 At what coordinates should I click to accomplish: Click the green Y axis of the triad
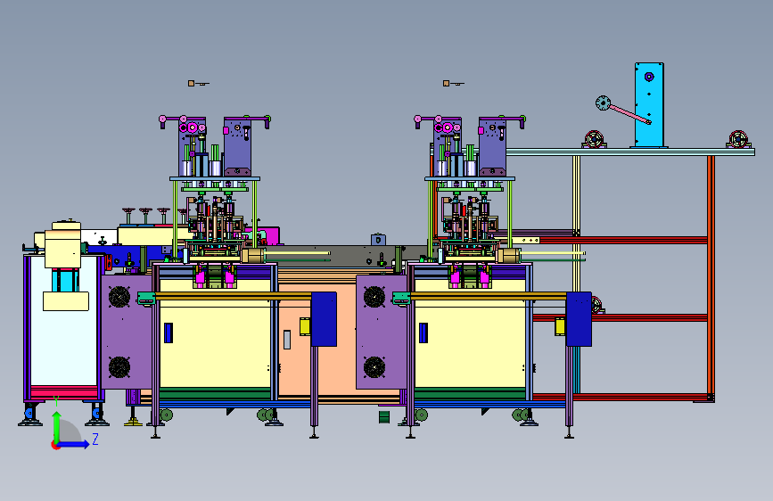[x=57, y=428]
